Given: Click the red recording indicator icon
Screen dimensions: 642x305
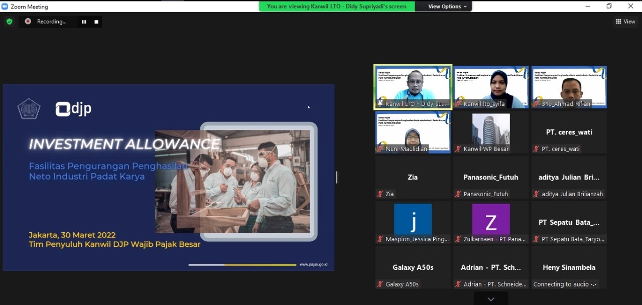Looking at the screenshot, I should point(28,22).
